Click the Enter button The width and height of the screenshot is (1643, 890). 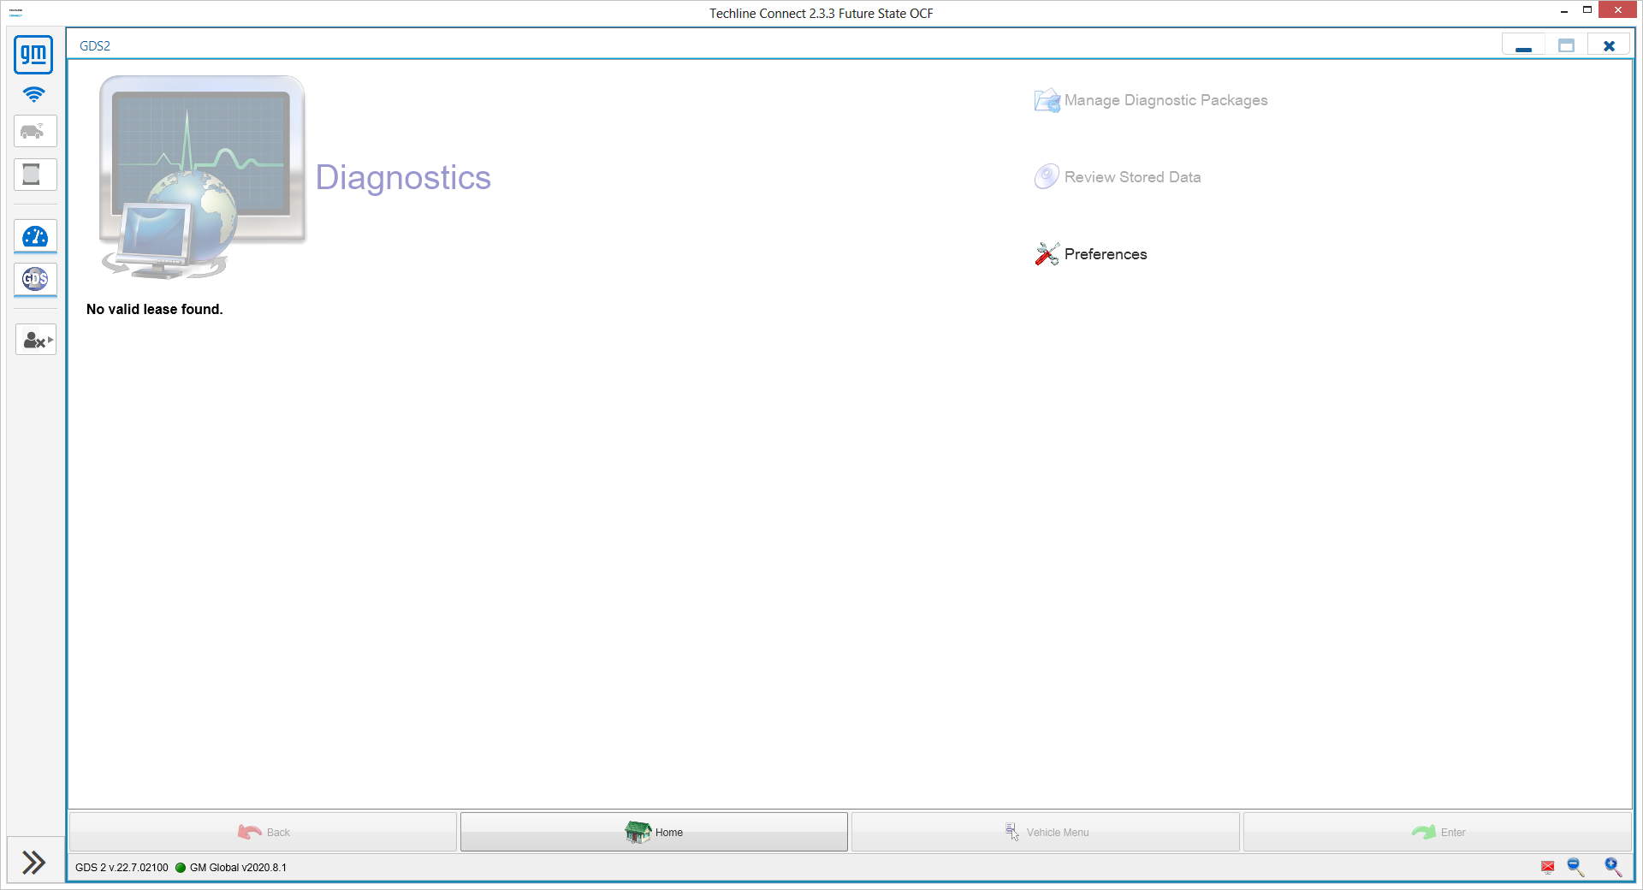(x=1438, y=832)
